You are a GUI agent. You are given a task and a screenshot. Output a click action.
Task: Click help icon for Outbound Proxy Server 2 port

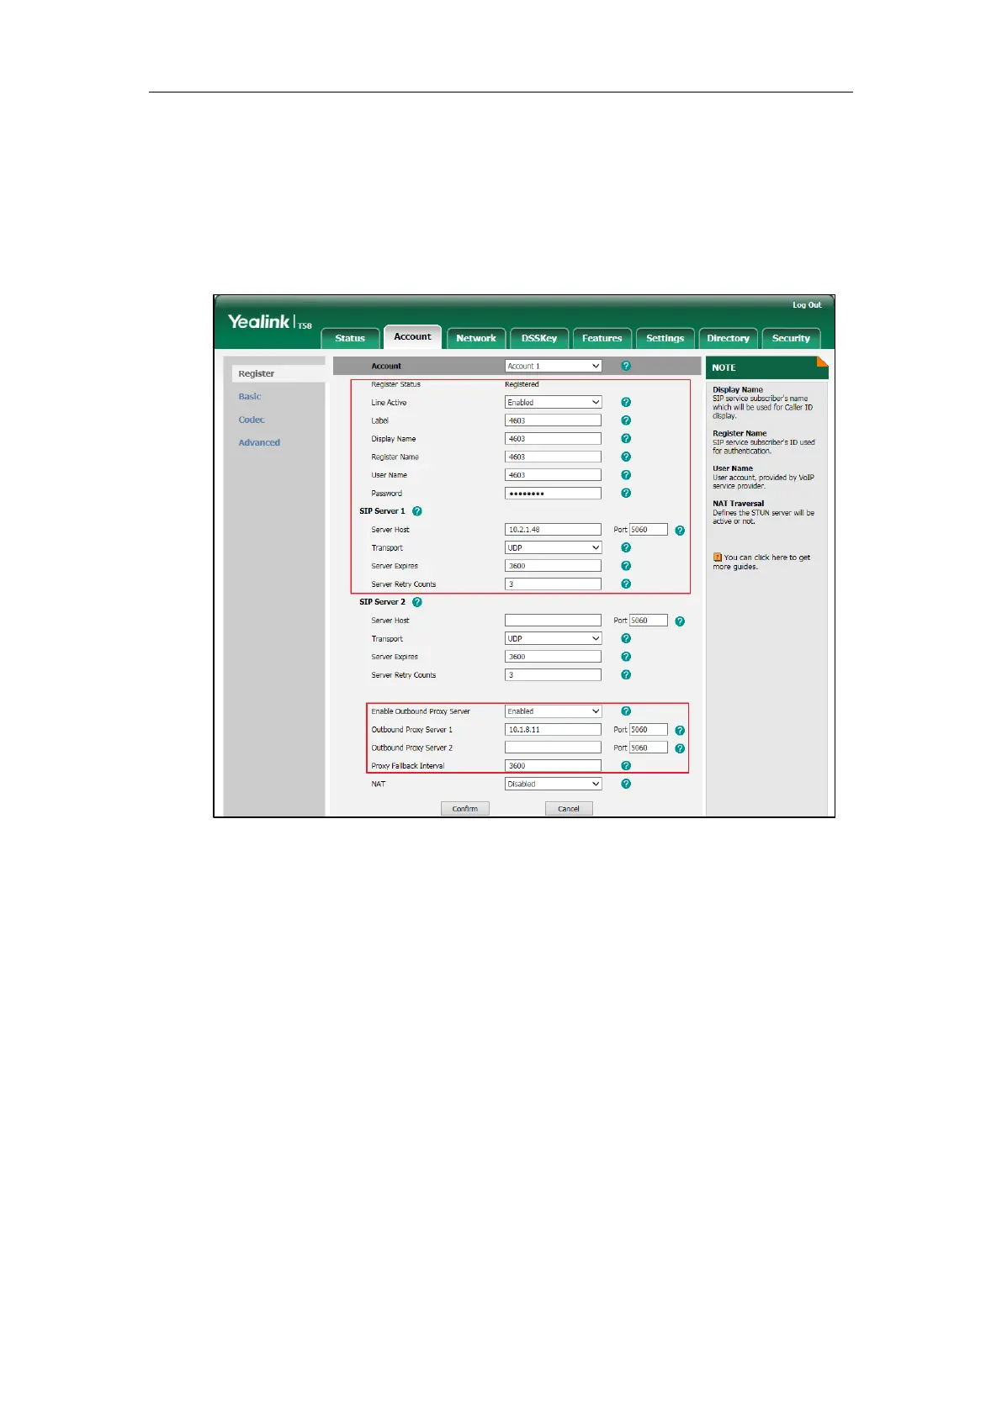pyautogui.click(x=680, y=748)
